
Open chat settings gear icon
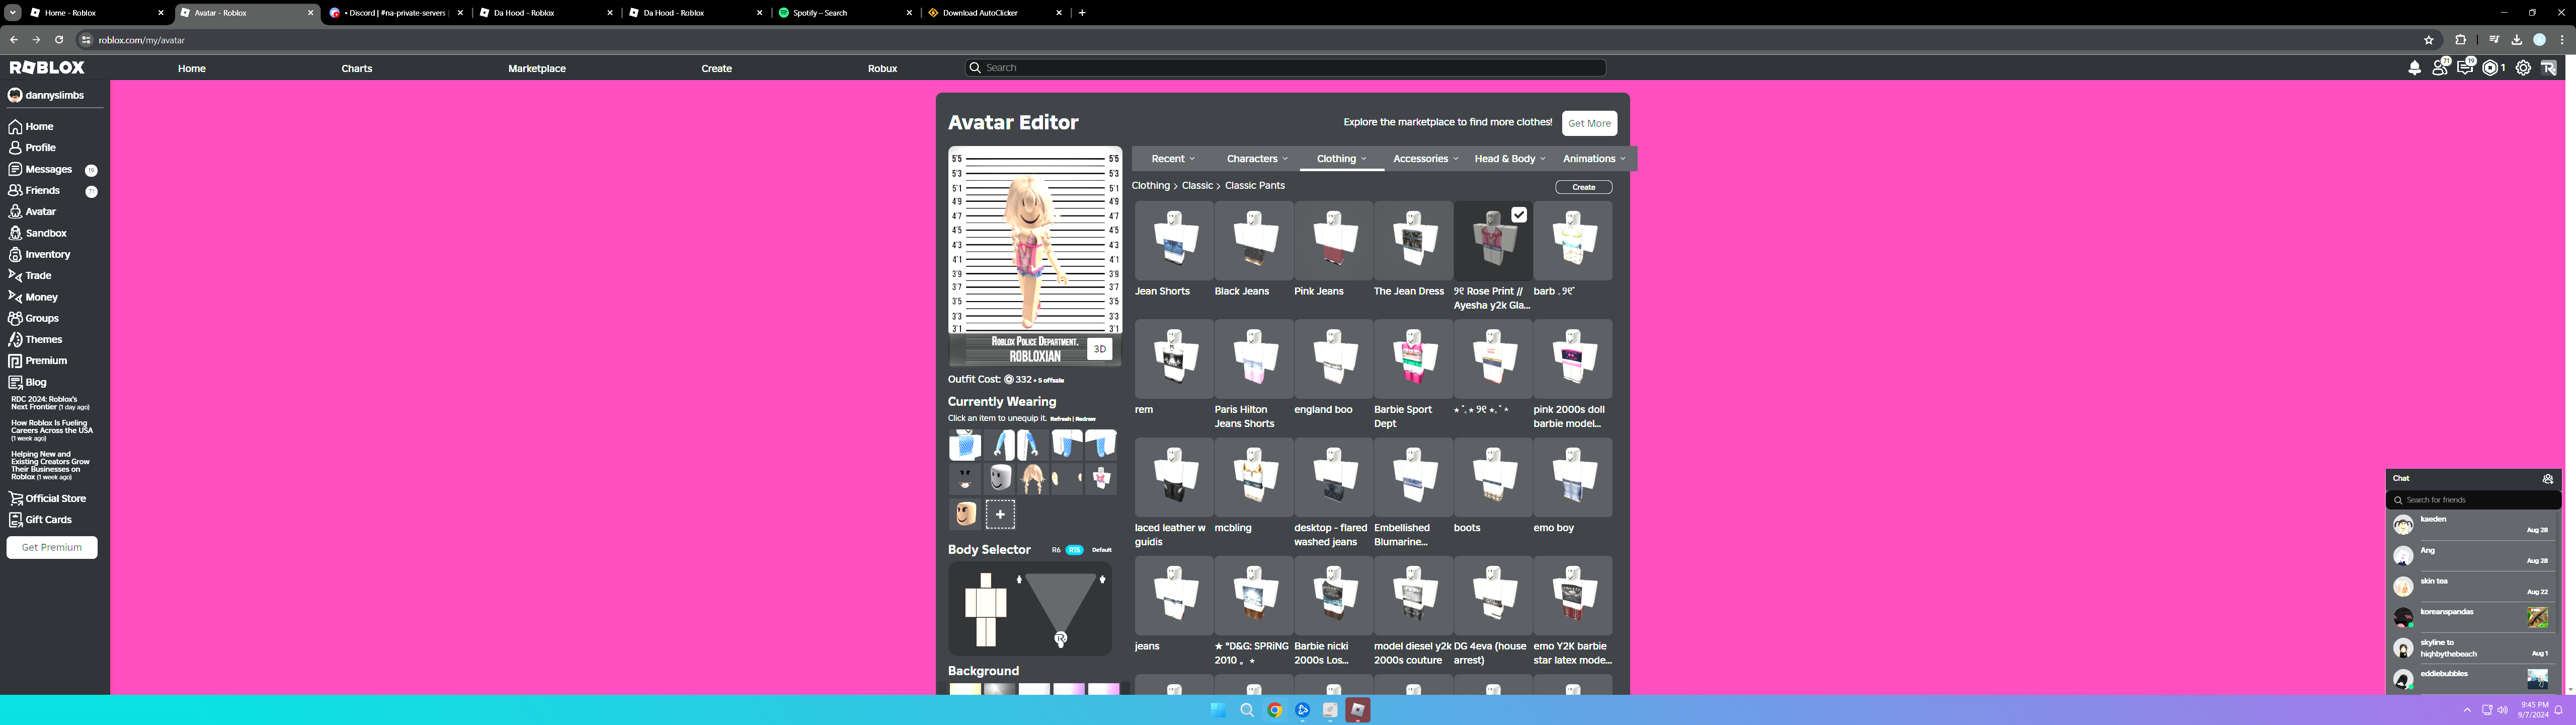click(x=2548, y=479)
